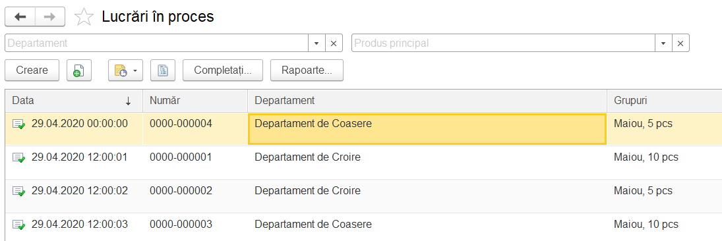Click the Creare button
722x241 pixels.
[32, 70]
